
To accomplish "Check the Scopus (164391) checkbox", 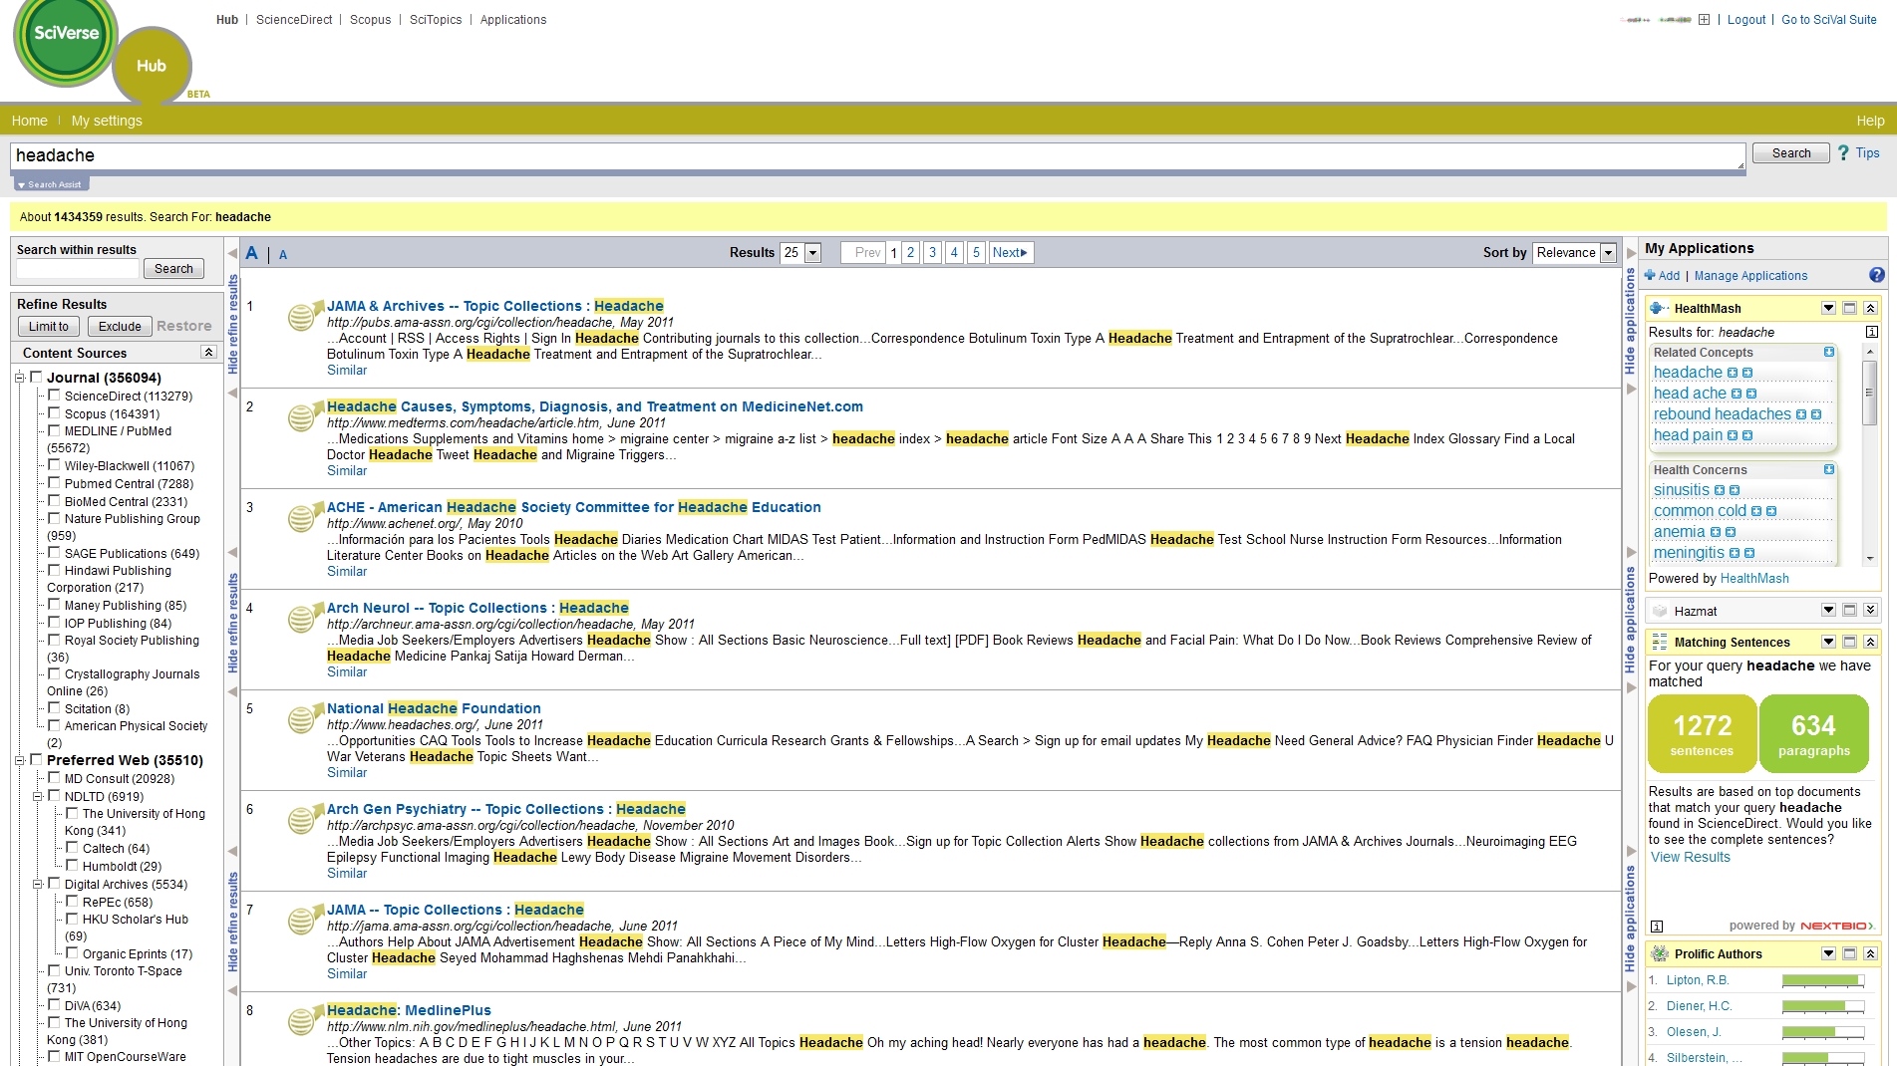I will point(55,412).
